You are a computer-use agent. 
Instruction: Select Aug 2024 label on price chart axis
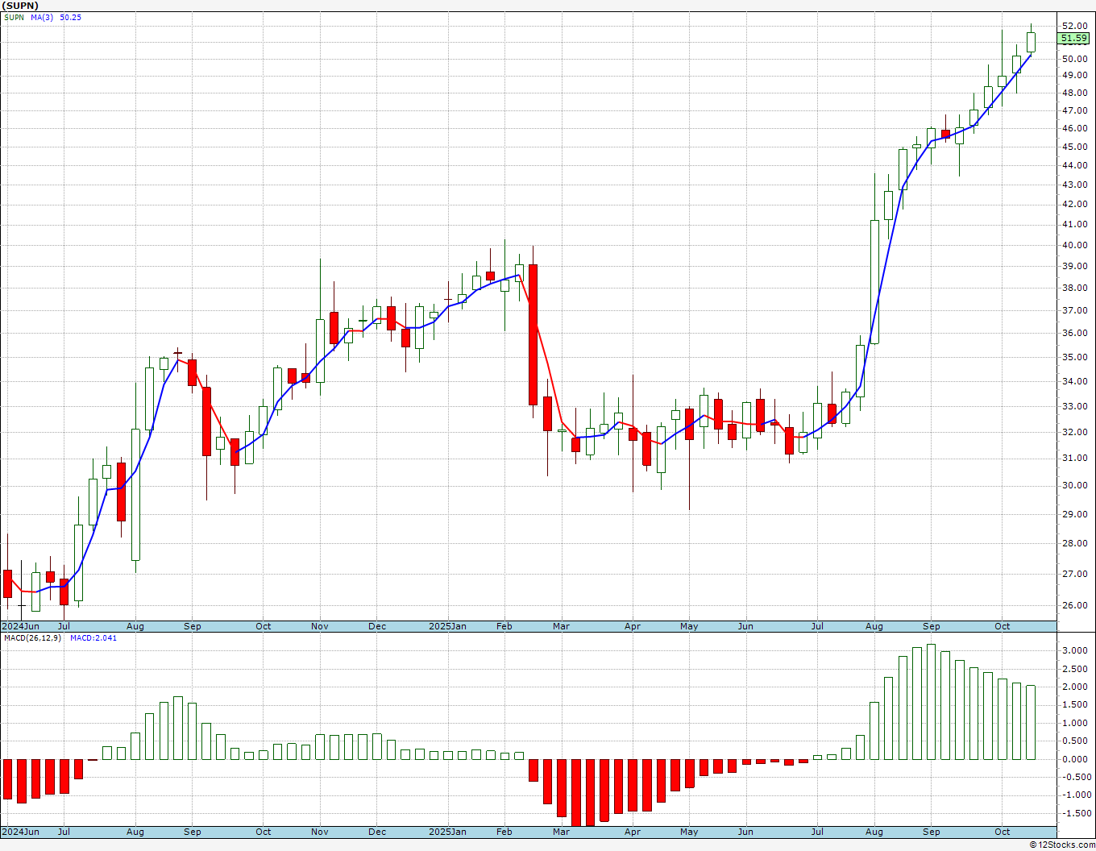click(135, 626)
